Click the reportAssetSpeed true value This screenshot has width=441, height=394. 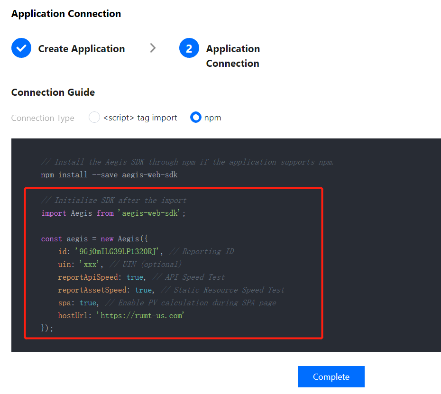tap(144, 290)
